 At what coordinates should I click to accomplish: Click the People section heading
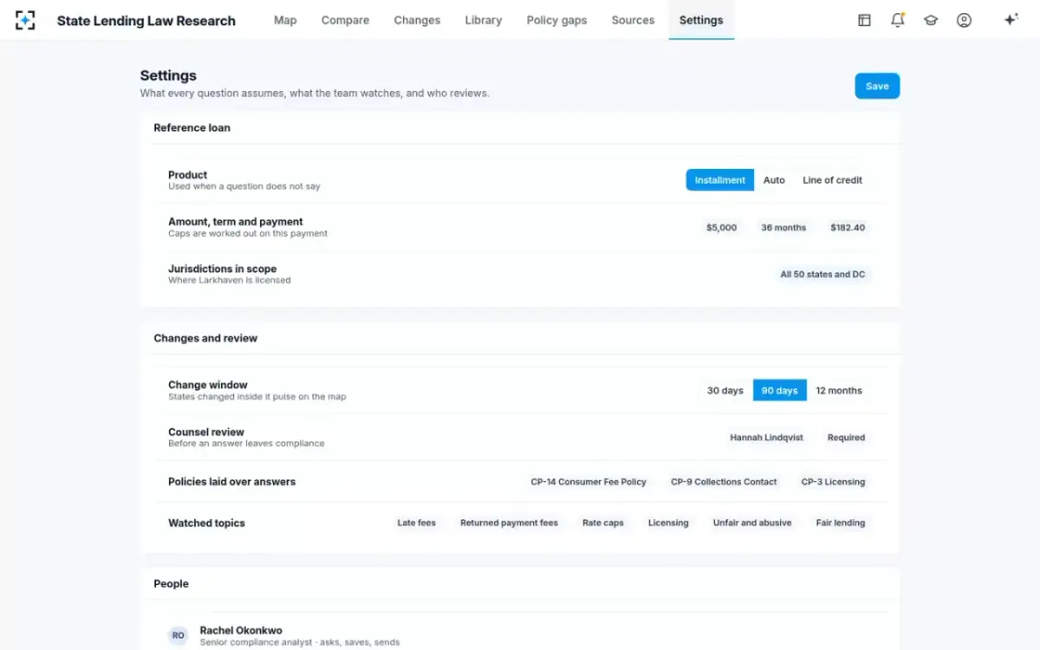pos(171,583)
